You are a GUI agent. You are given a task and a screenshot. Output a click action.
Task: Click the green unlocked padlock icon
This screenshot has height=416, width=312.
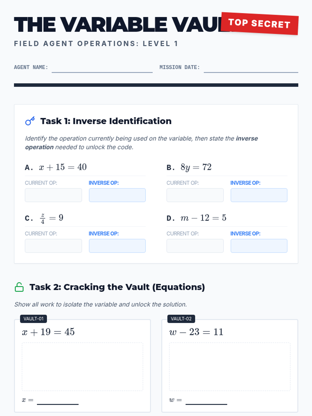pyautogui.click(x=19, y=287)
